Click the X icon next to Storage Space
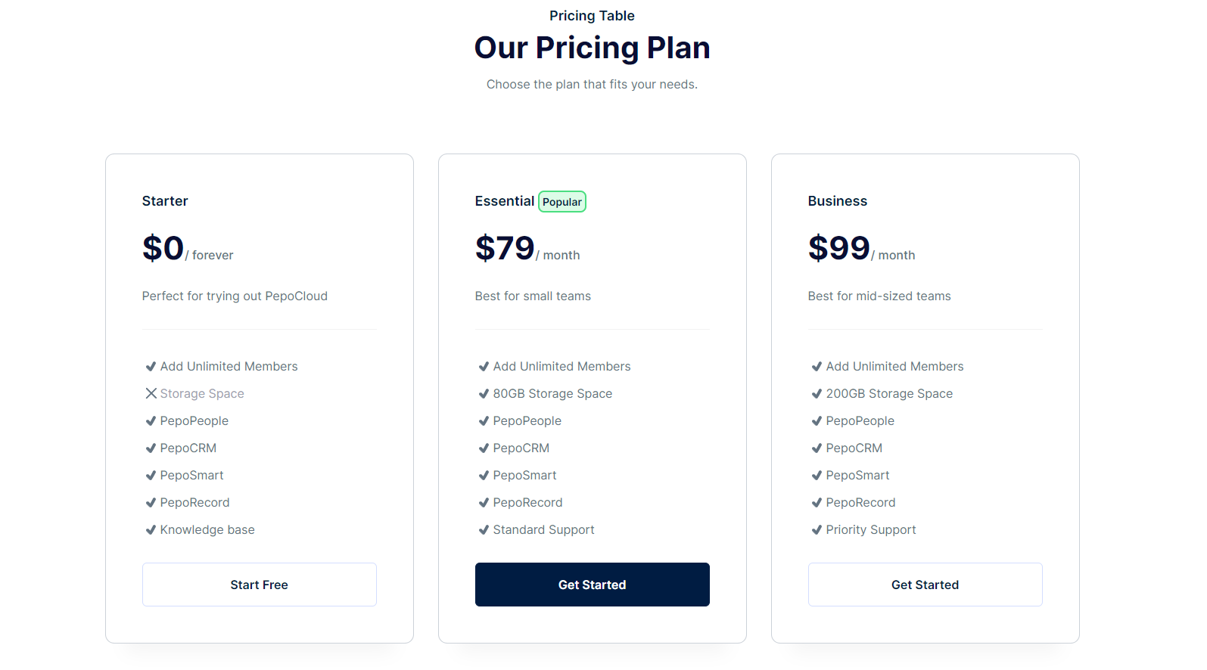1207x670 pixels. coord(151,393)
